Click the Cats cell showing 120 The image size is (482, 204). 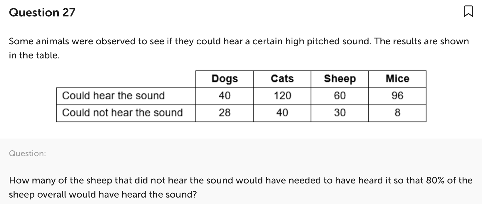[282, 96]
